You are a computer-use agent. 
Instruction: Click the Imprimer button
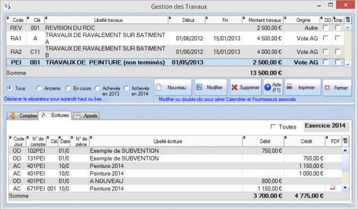pyautogui.click(x=303, y=88)
